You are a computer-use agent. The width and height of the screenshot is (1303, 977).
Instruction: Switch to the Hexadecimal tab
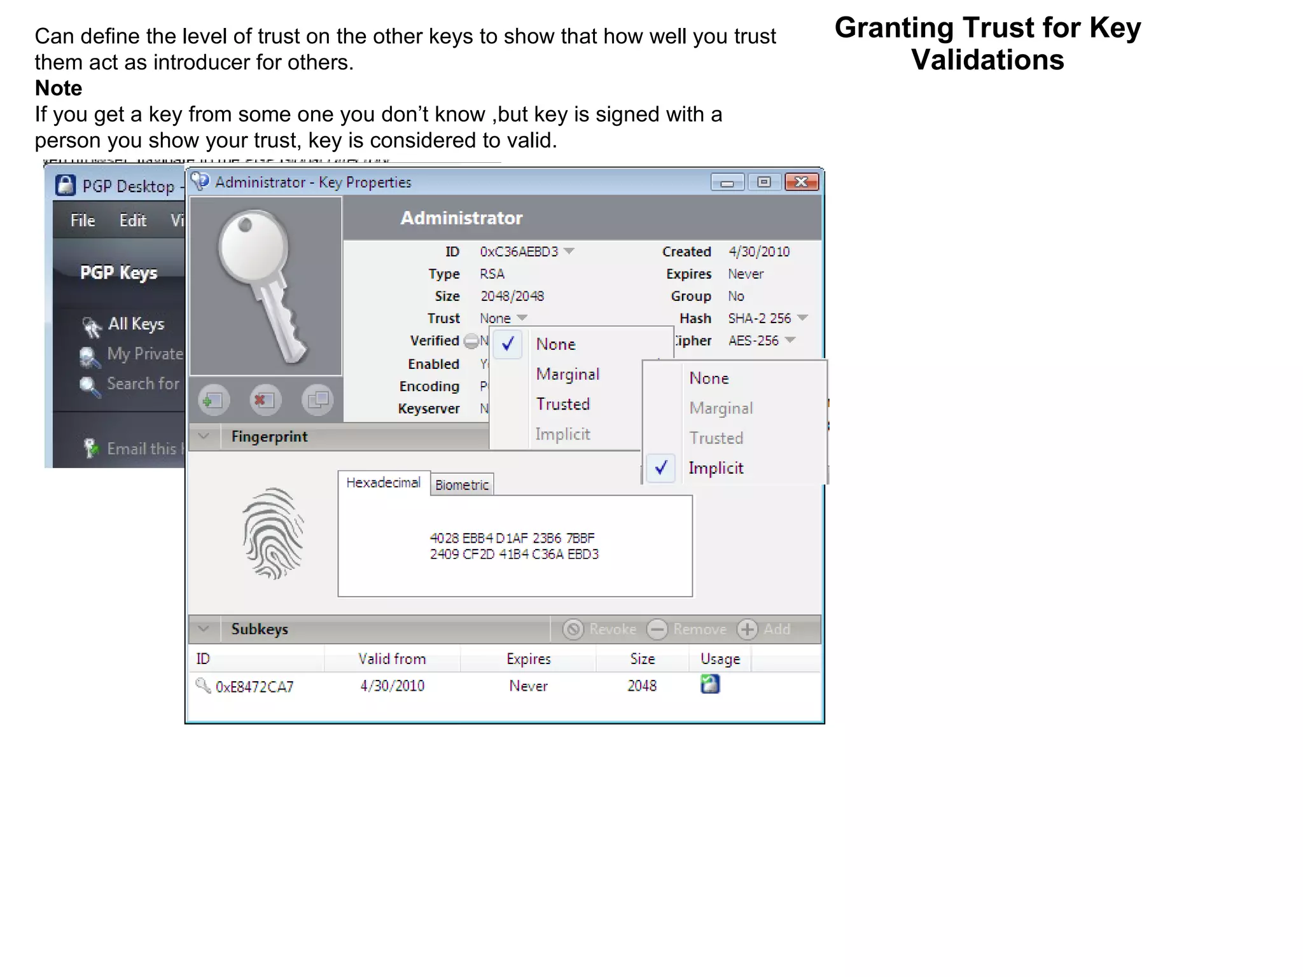384,483
